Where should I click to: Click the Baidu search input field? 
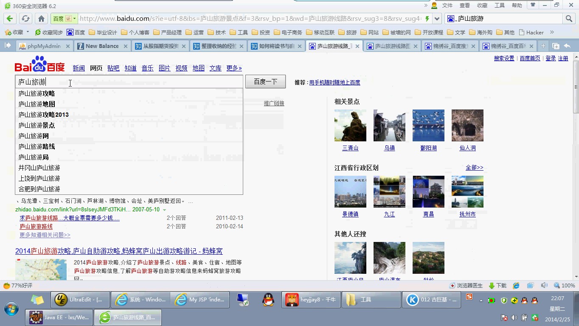[x=129, y=82]
